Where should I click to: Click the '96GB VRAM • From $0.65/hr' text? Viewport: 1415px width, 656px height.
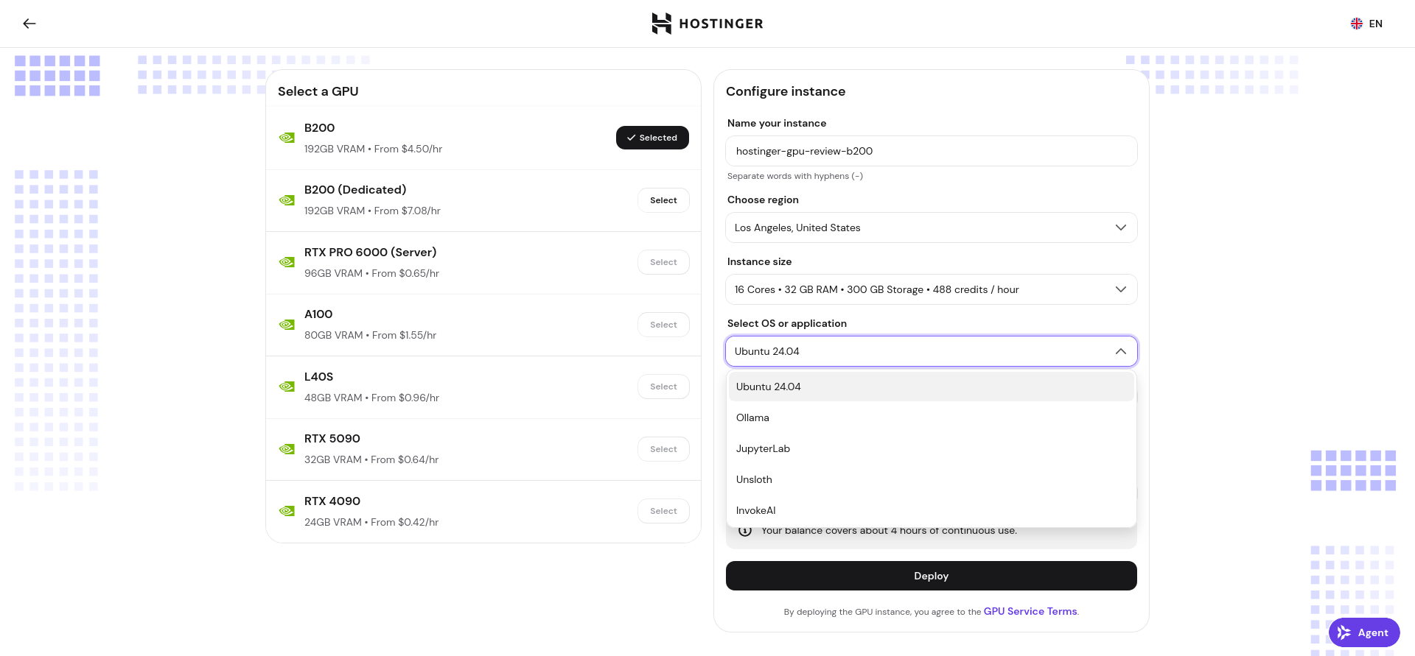point(371,273)
